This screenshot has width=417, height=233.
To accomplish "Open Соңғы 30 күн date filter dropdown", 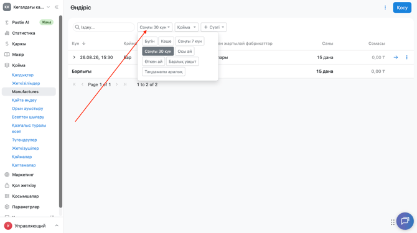I will [155, 27].
